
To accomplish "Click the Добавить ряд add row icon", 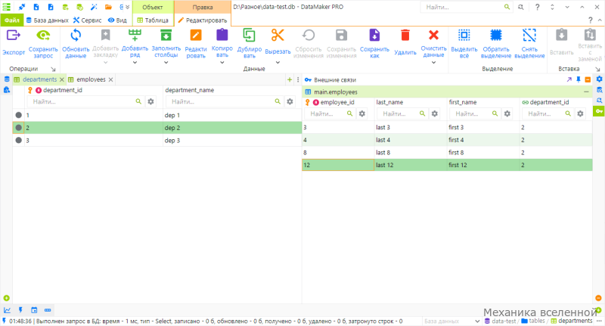I will click(x=135, y=35).
